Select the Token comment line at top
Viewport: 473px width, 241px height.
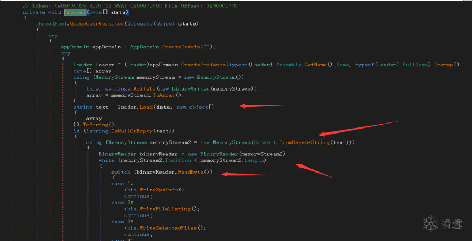point(130,6)
